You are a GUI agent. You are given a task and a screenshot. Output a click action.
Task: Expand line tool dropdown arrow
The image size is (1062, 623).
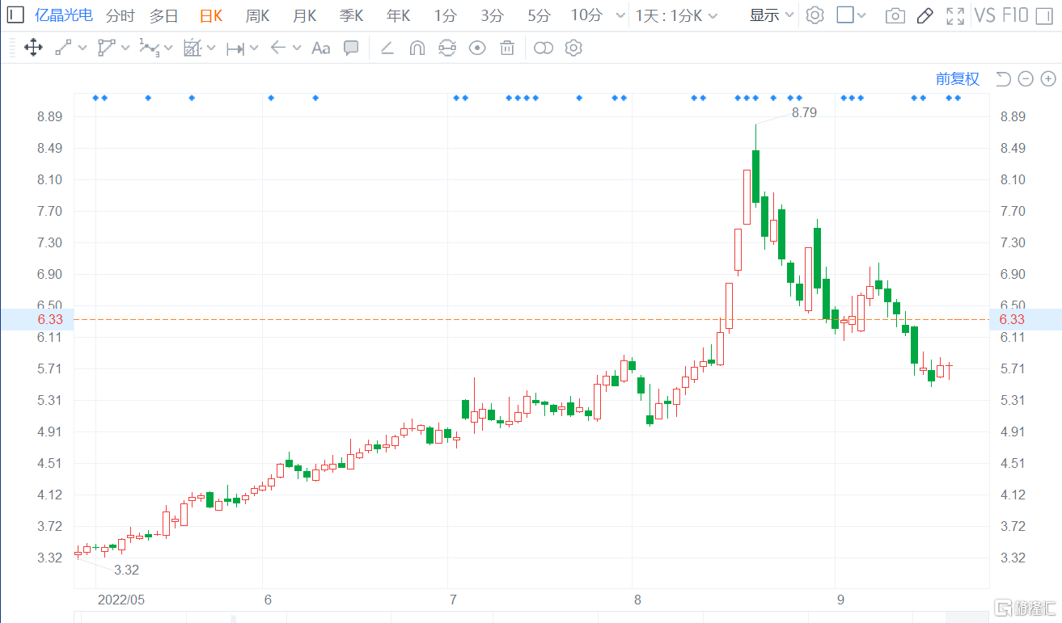point(83,48)
